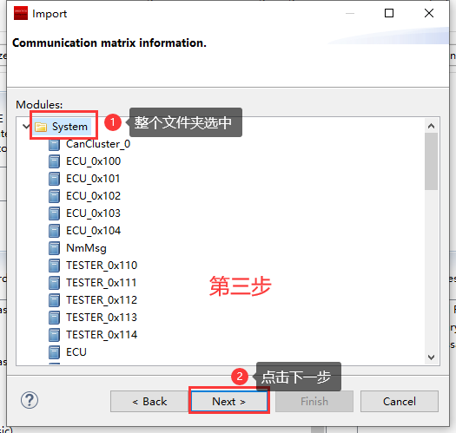Click the modules list scrollbar thumb
Image resolution: width=456 pixels, height=433 pixels.
(x=432, y=161)
